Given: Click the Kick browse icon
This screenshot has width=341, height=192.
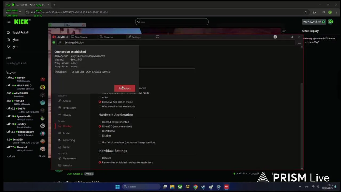Looking at the screenshot, I should pos(8,40).
